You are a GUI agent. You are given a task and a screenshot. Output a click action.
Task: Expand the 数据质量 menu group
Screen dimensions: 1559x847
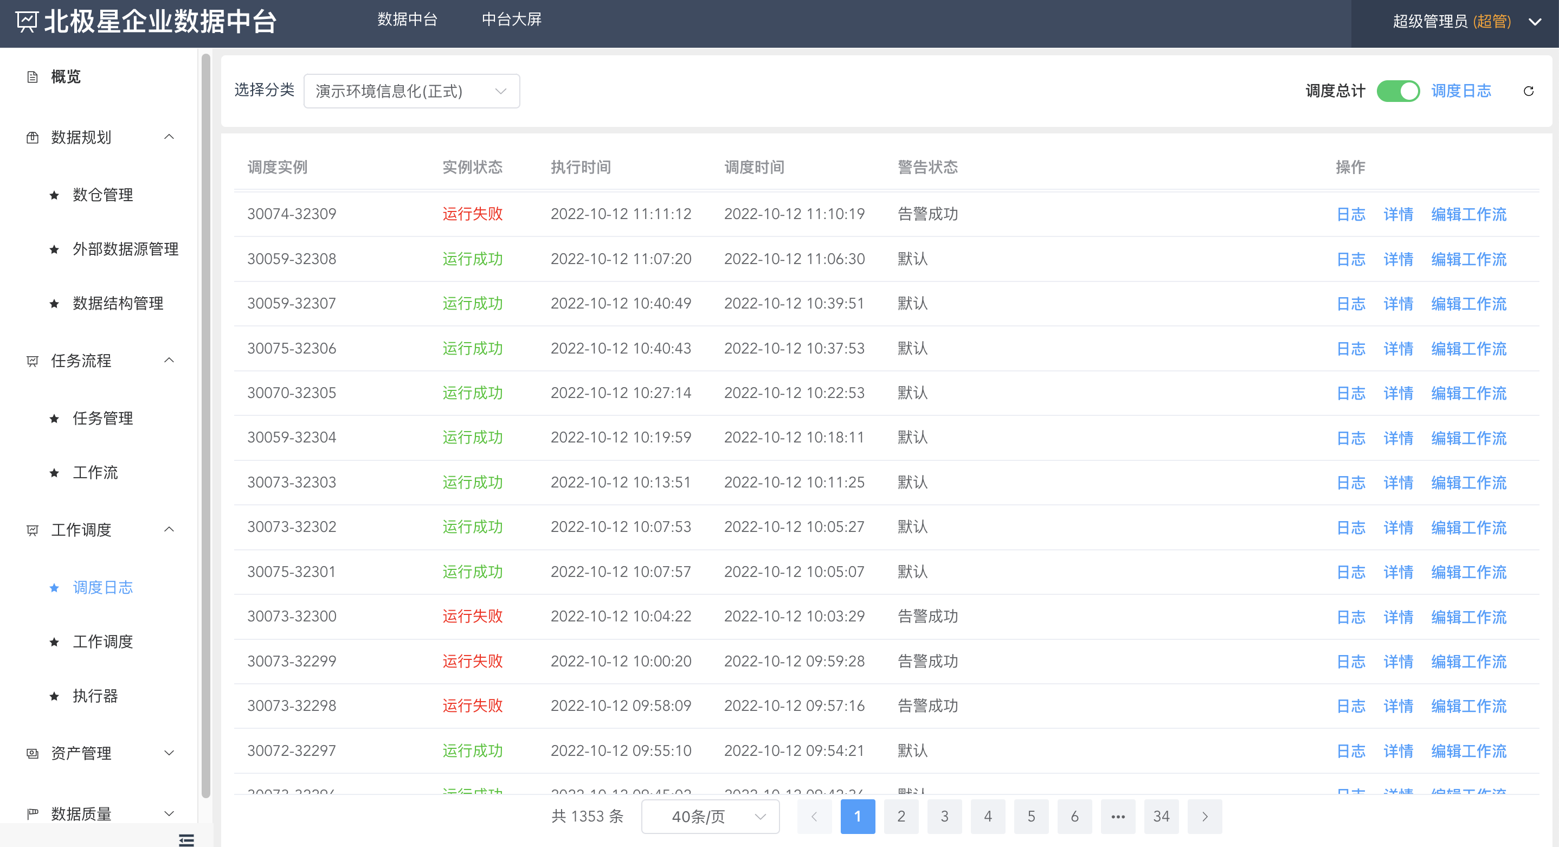click(170, 814)
